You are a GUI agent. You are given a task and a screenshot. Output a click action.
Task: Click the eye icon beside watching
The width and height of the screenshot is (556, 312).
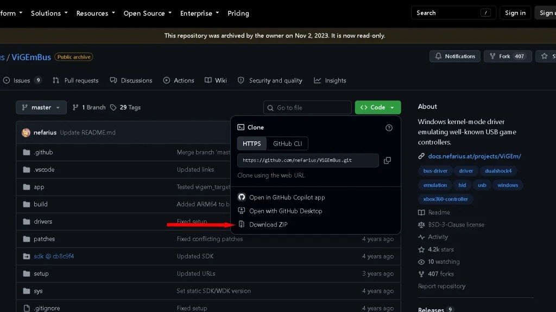tap(421, 262)
